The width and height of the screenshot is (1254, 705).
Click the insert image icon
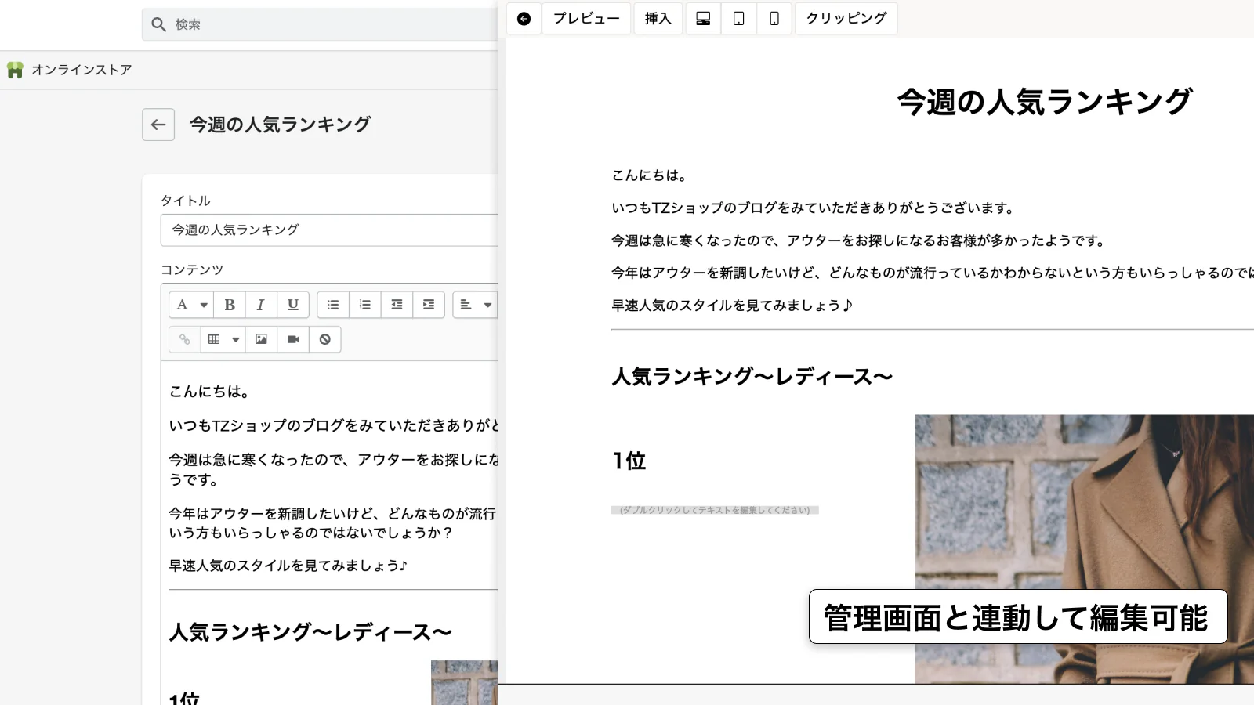tap(262, 339)
